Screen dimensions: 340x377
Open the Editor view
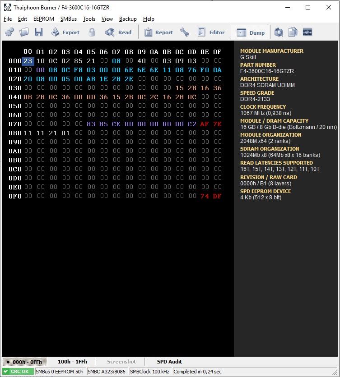click(x=211, y=32)
